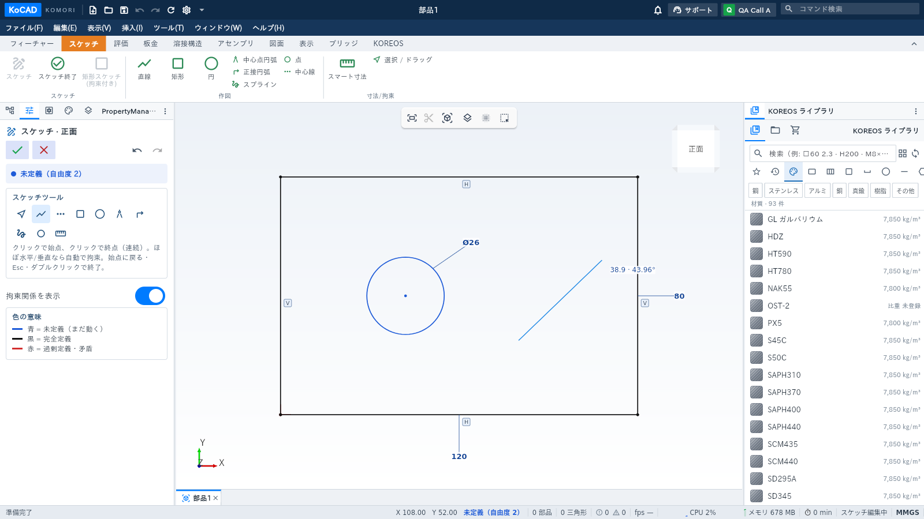Switch to the アセンブリ ribbon tab

click(x=236, y=44)
